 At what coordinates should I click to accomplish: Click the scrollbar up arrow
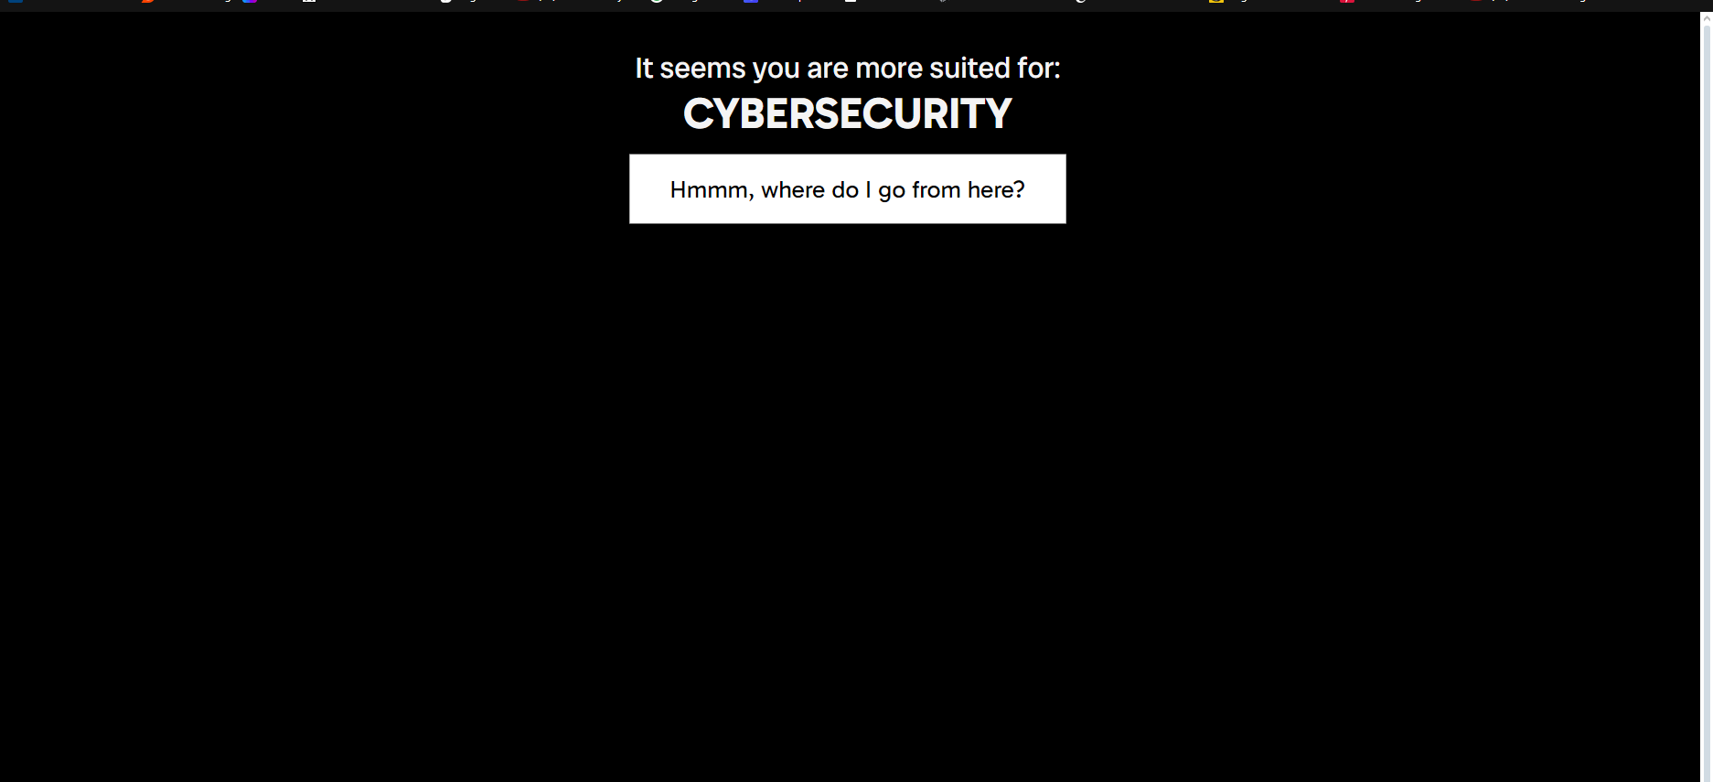(1707, 17)
